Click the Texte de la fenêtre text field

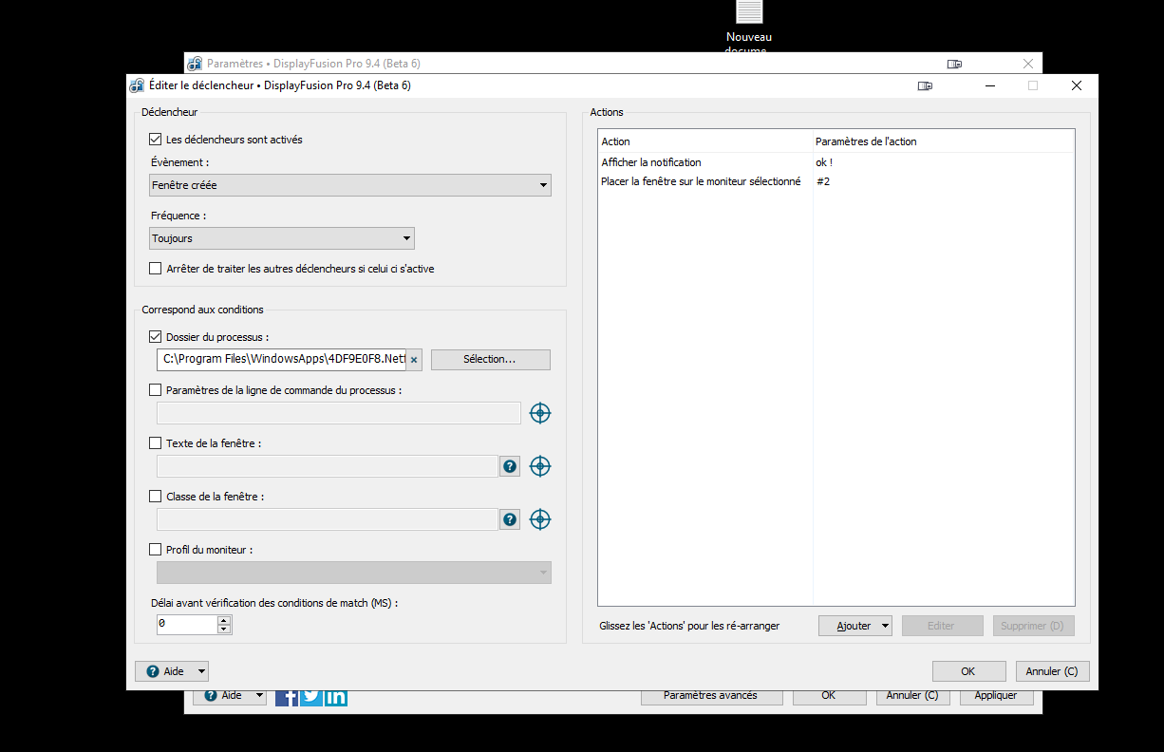pos(328,466)
